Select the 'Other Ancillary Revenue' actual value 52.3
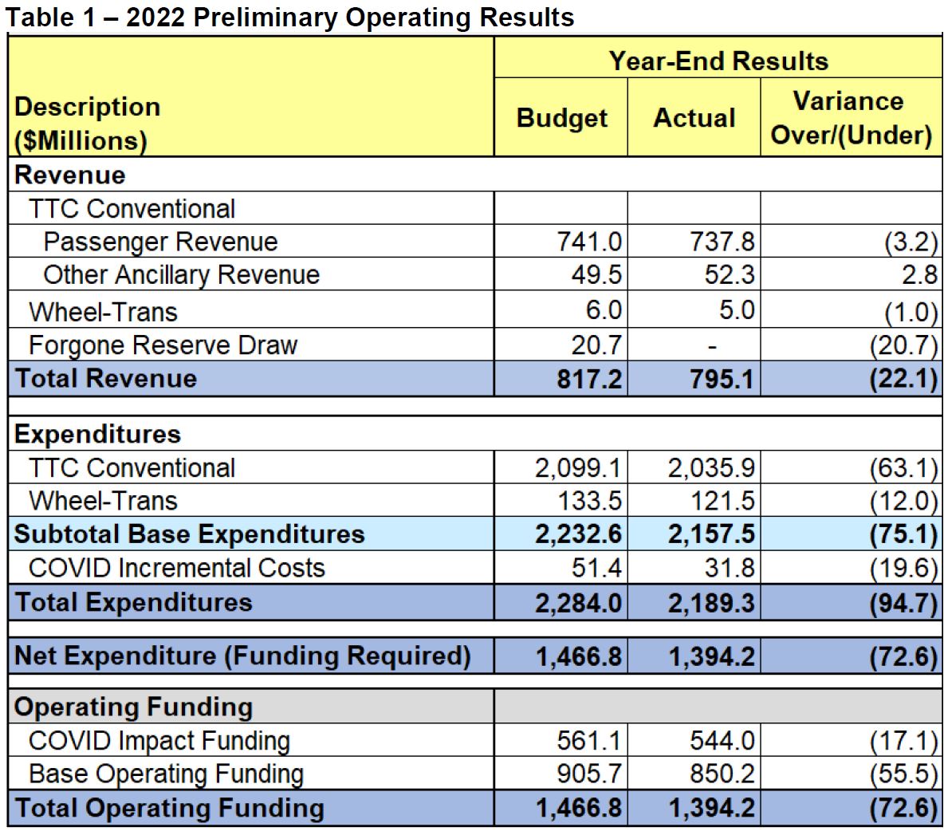The image size is (948, 831). click(x=722, y=274)
